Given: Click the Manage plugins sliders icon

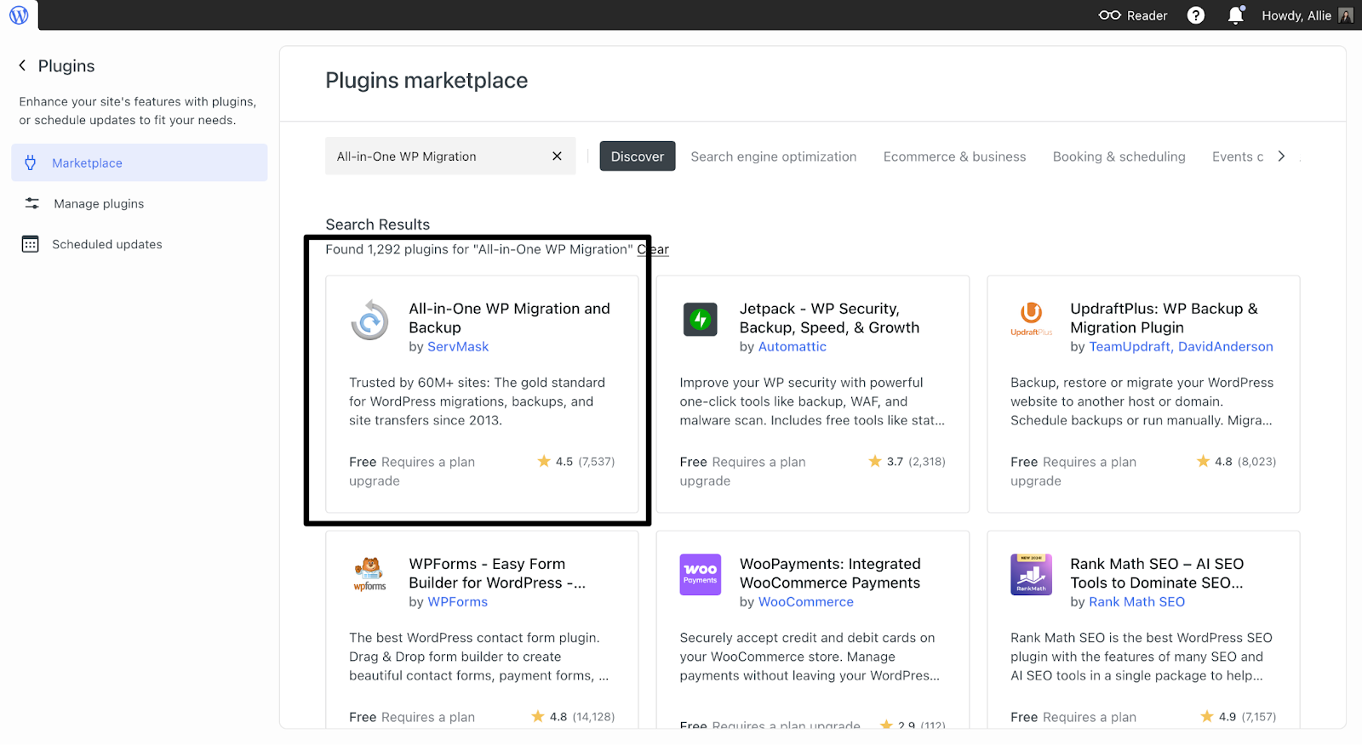Looking at the screenshot, I should tap(31, 203).
